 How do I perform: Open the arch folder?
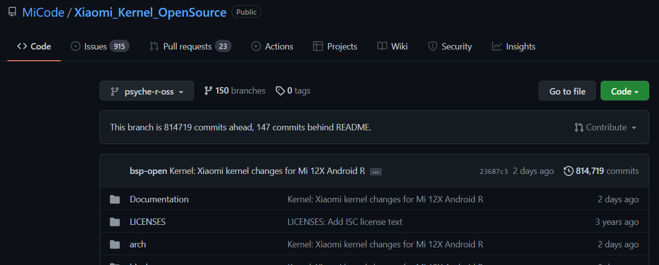coord(138,244)
